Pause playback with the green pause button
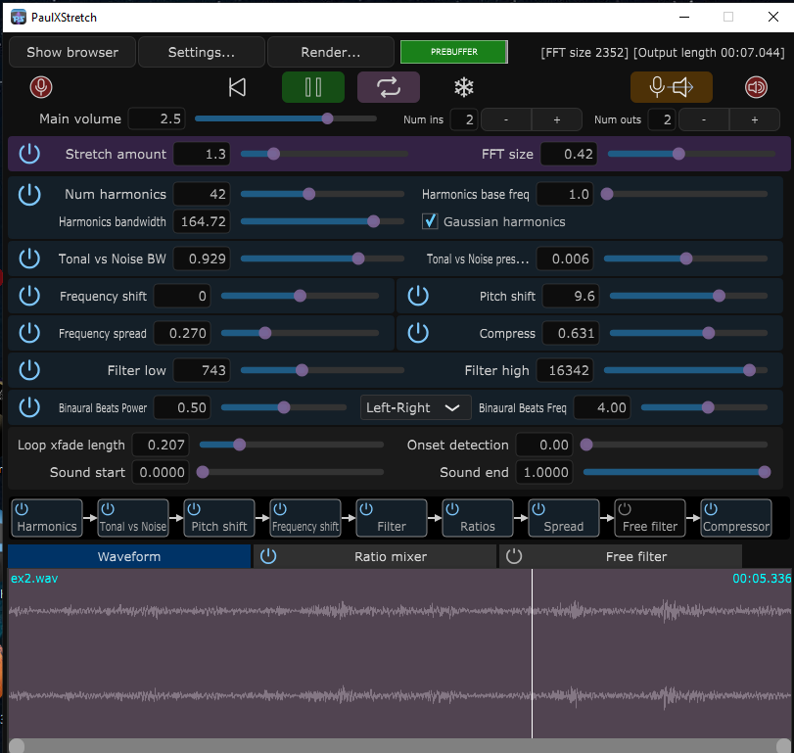Screen dimensions: 794x753 click(313, 87)
